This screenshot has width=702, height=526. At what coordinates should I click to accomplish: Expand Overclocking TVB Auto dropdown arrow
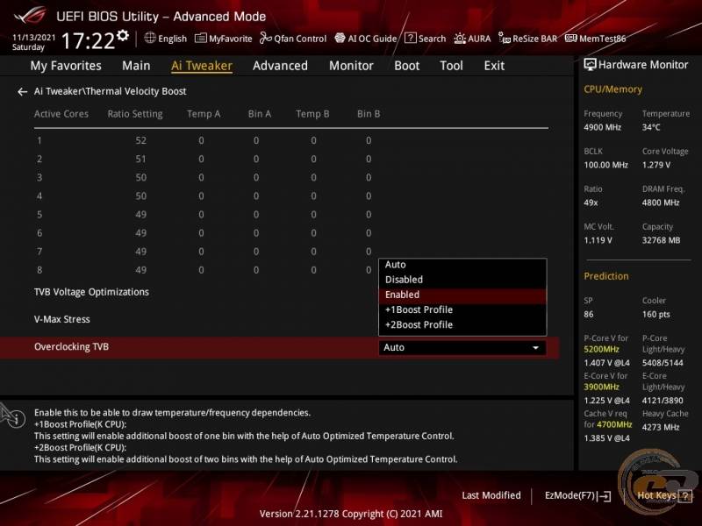coord(535,347)
